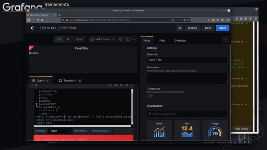Save the dashboard
This screenshot has width=267, height=150.
pyautogui.click(x=208, y=28)
